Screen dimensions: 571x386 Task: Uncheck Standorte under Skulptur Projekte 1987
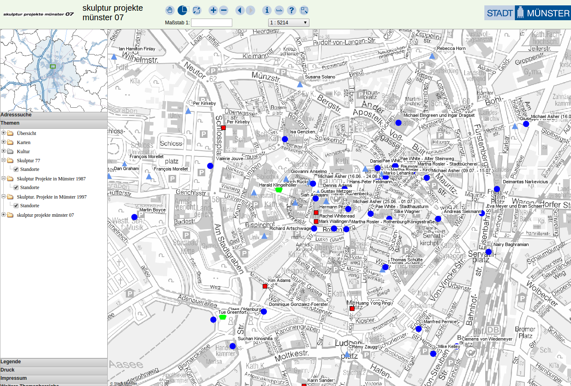tap(16, 187)
